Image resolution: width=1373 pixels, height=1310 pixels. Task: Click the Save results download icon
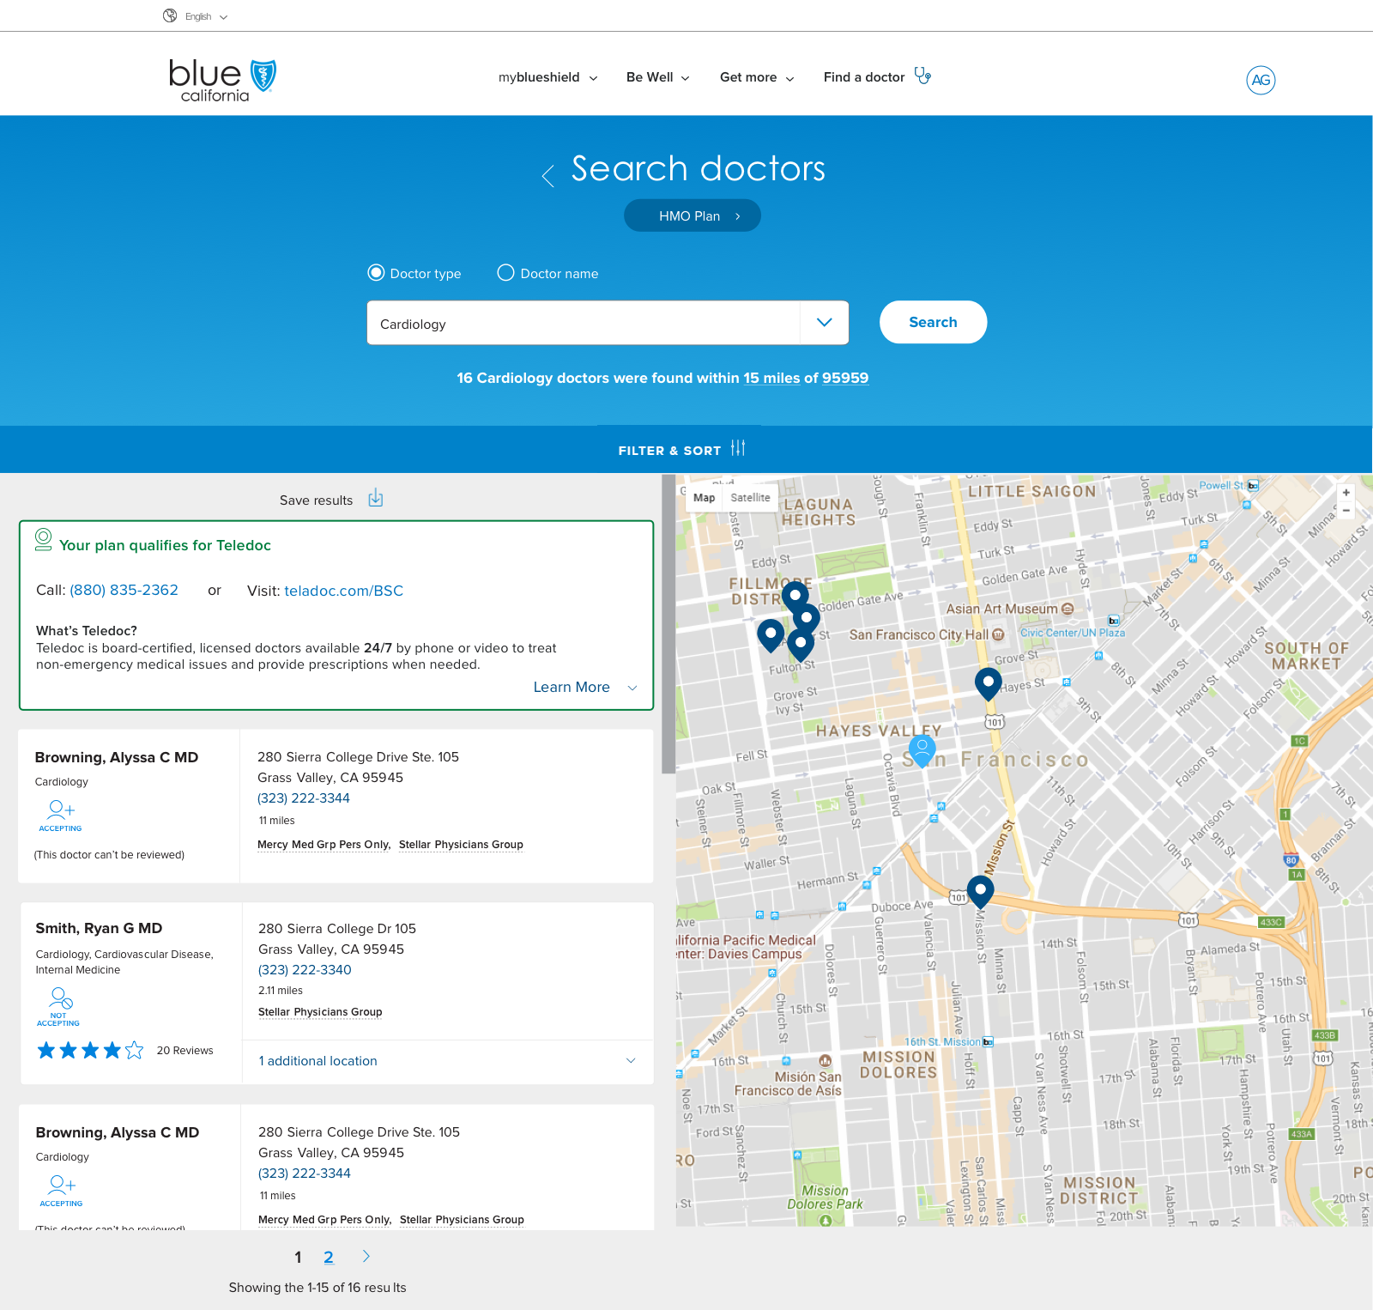click(376, 499)
